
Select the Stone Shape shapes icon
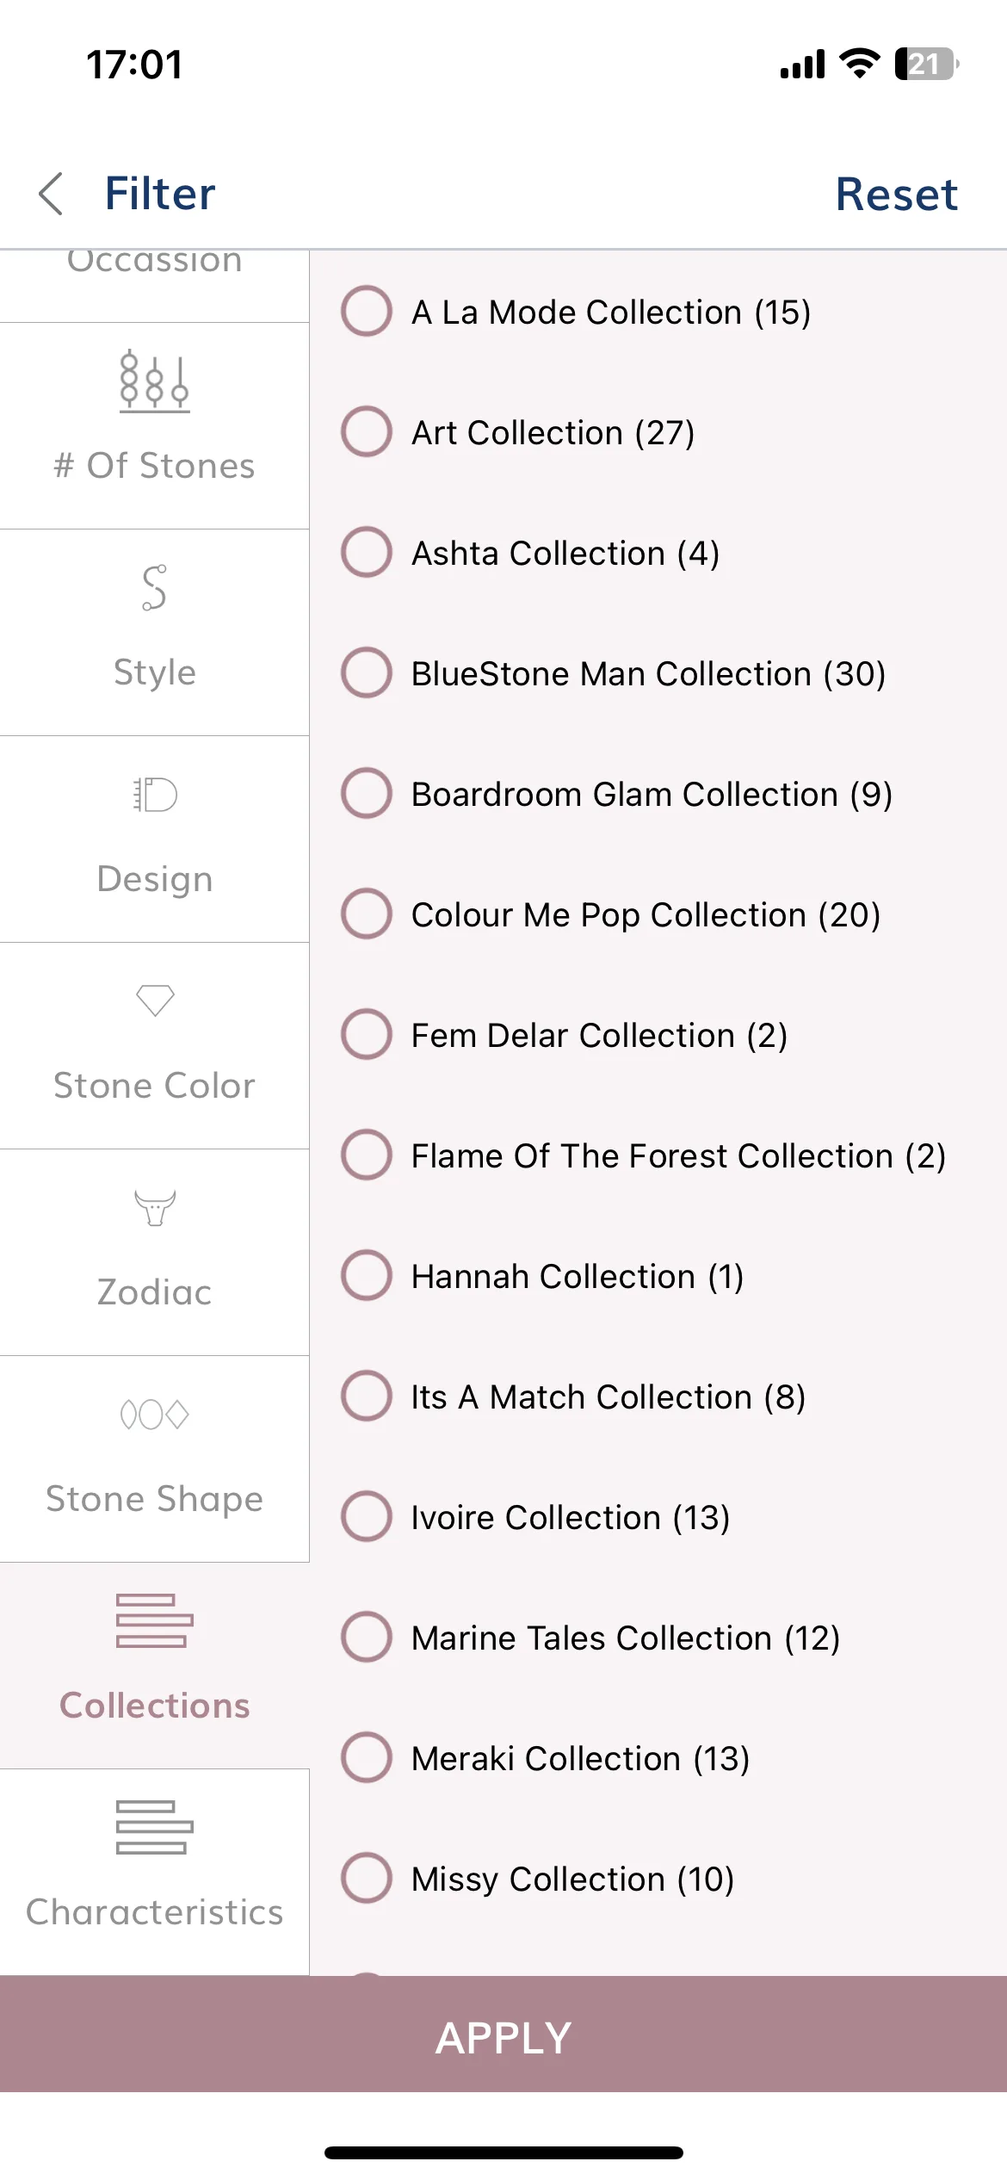155,1415
